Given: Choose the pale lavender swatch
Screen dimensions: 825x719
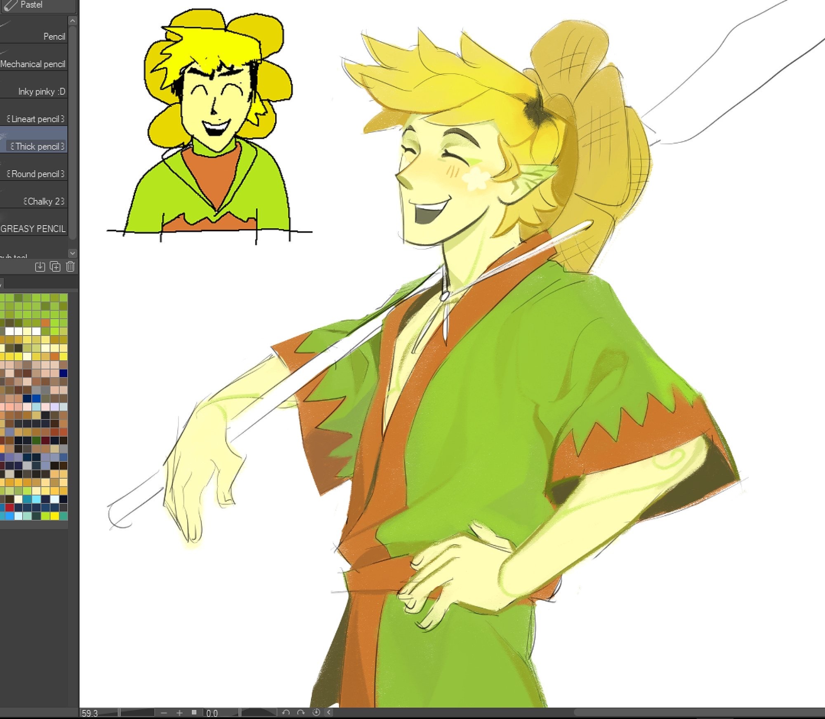Looking at the screenshot, I should (54, 407).
